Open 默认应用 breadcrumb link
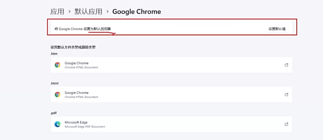Image resolution: width=323 pixels, height=140 pixels. (x=88, y=12)
